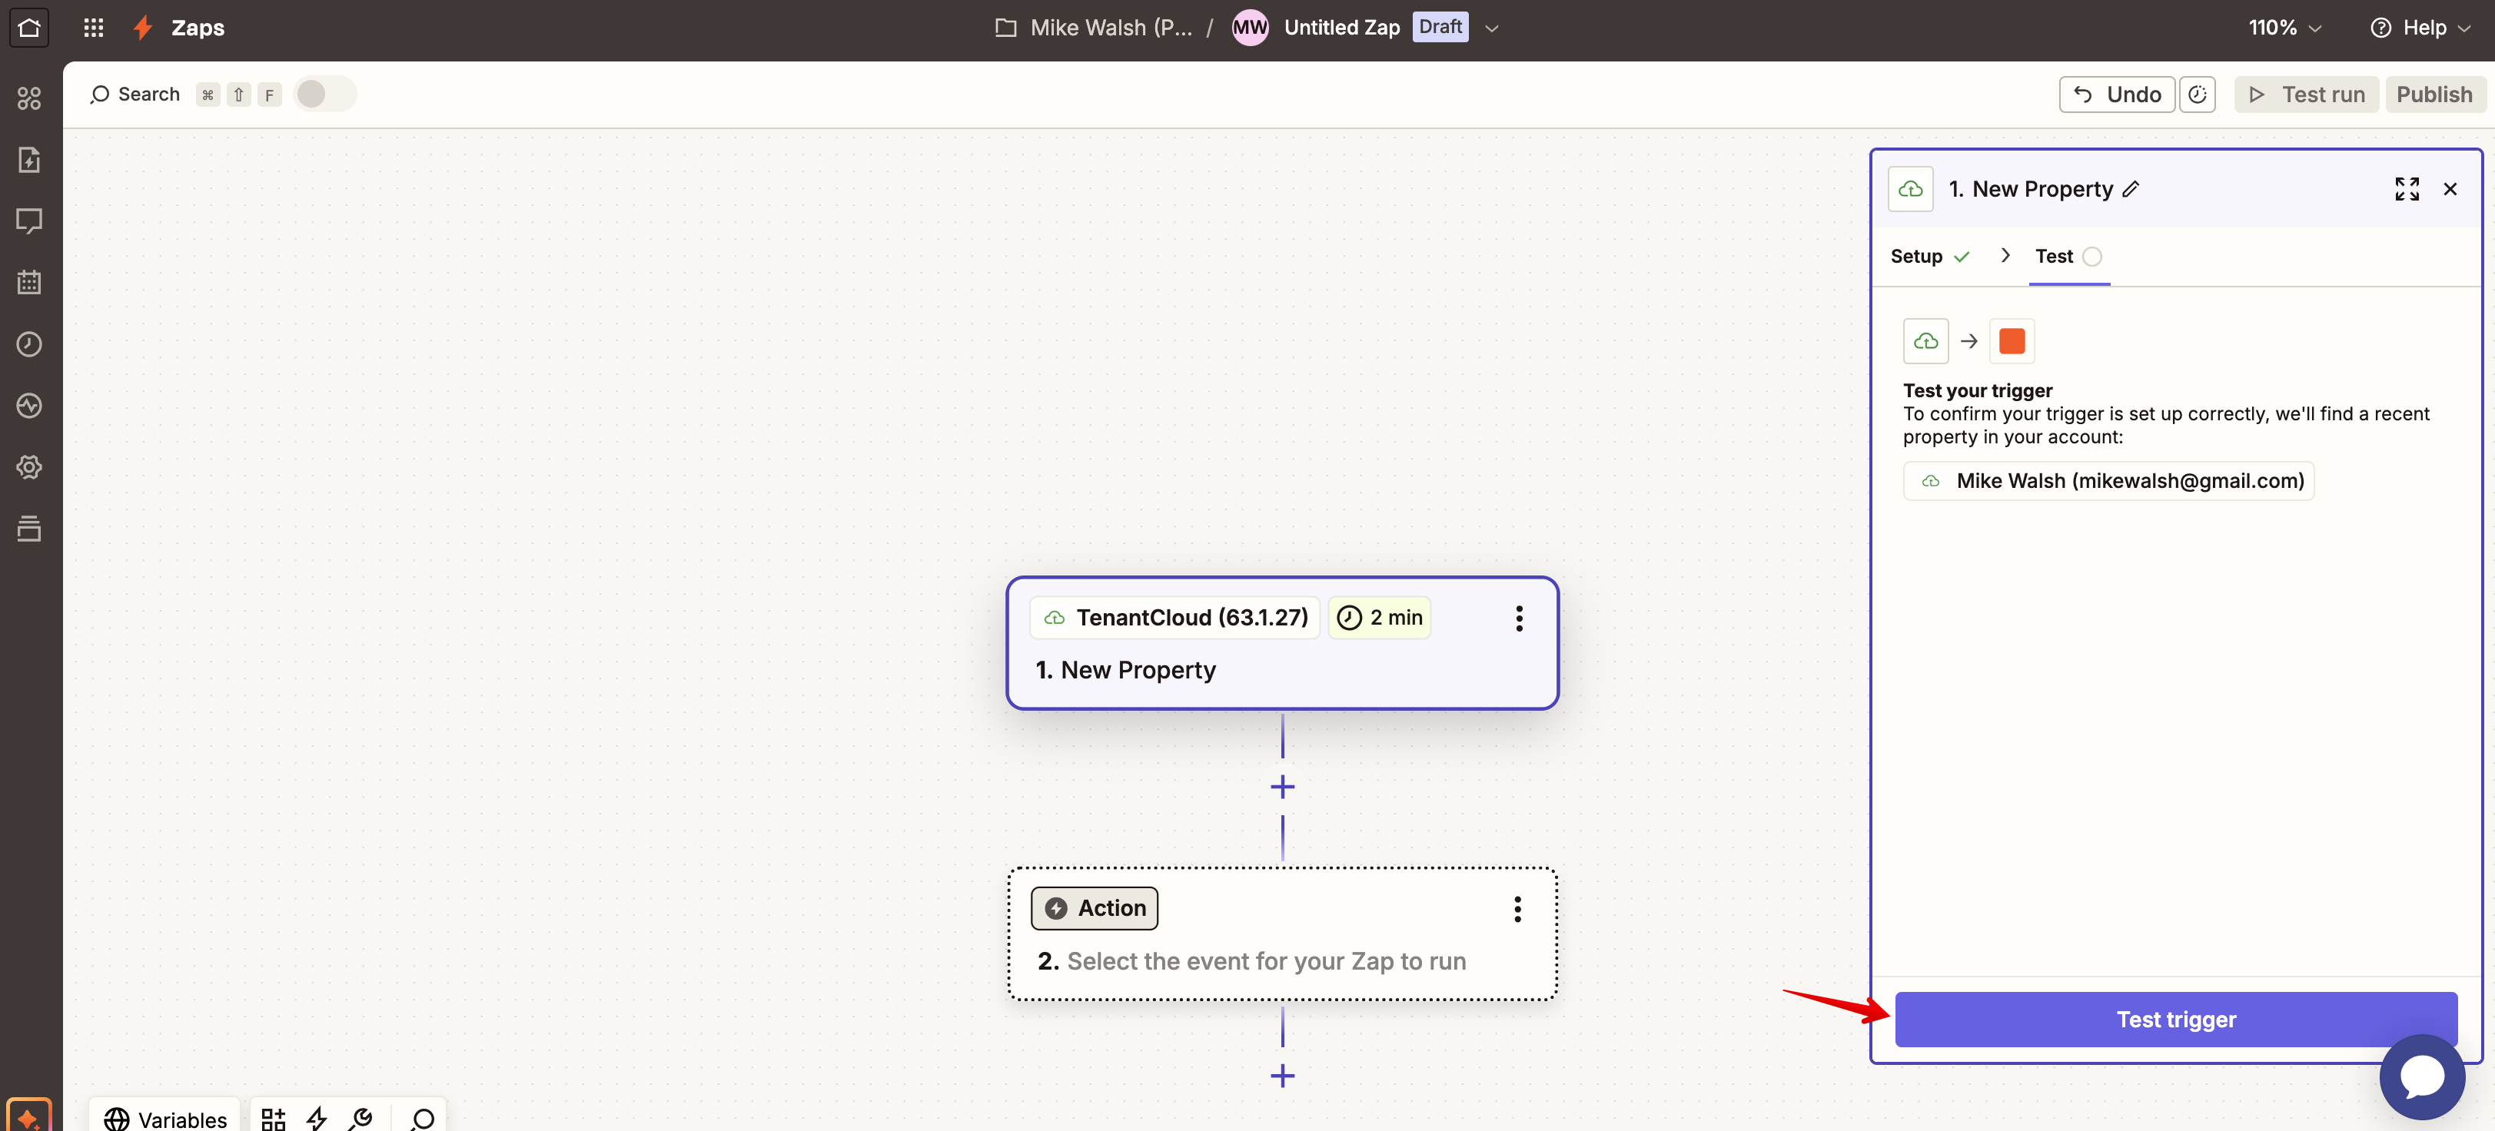Image resolution: width=2495 pixels, height=1131 pixels.
Task: Open the sidebar four-circles apps icon
Action: (x=29, y=98)
